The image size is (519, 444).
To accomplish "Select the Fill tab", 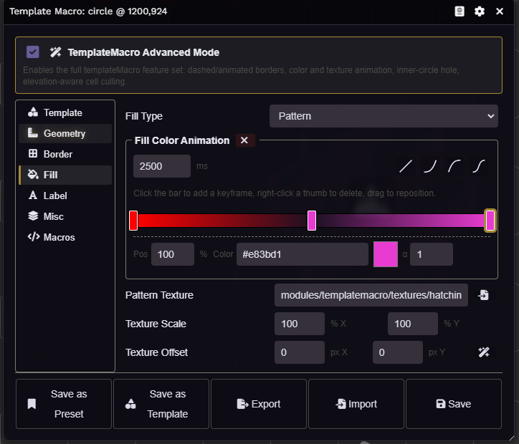I will (65, 175).
